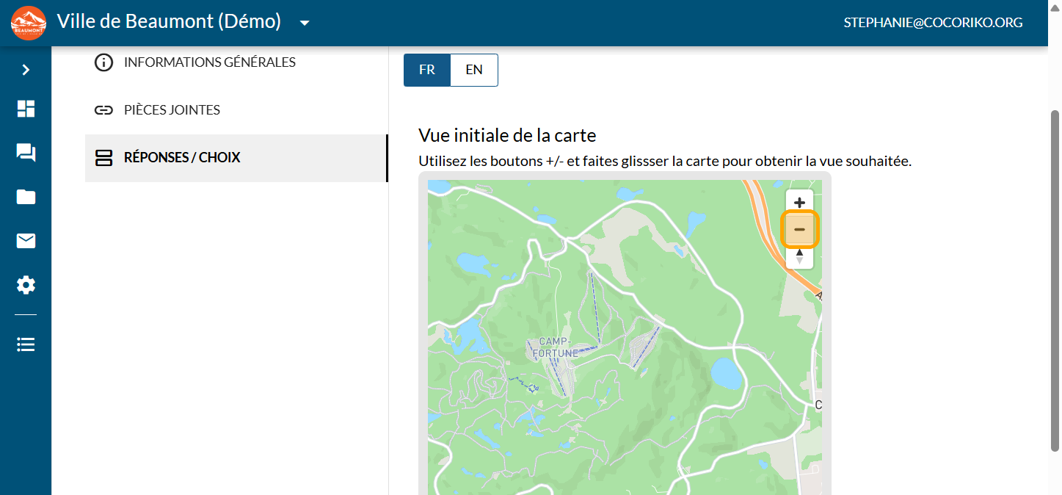The height and width of the screenshot is (495, 1062).
Task: Switch language toggle to FR
Action: (426, 70)
